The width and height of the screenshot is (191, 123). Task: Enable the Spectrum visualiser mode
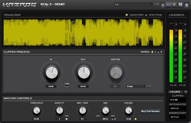146,15
